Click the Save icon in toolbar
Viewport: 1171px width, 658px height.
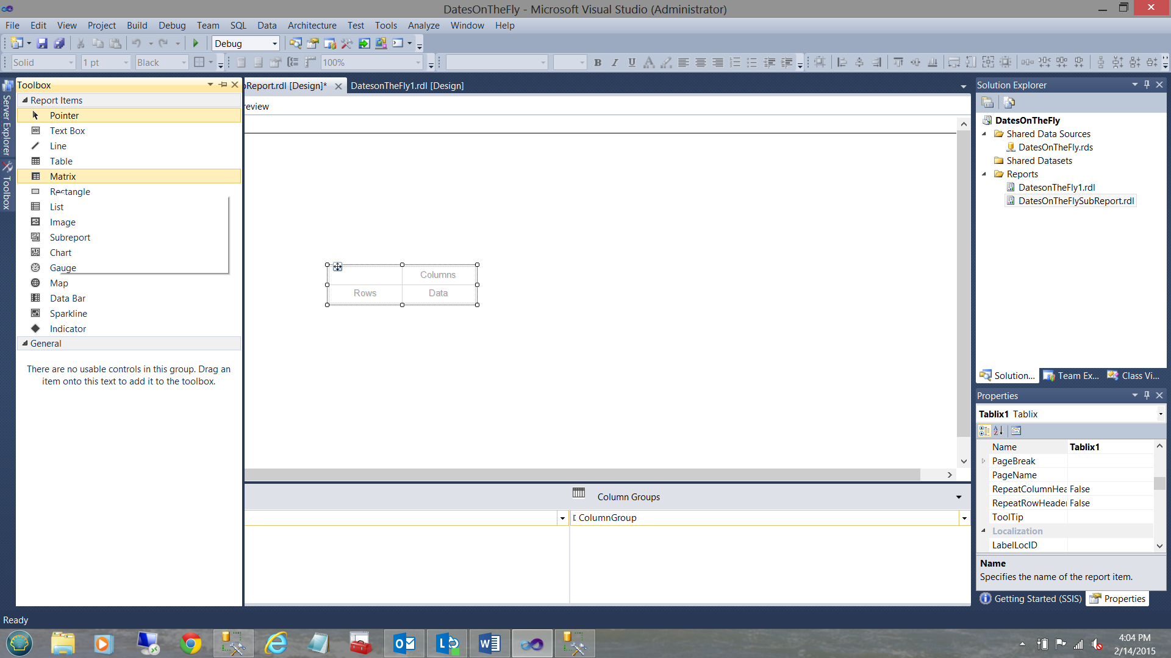pyautogui.click(x=42, y=43)
